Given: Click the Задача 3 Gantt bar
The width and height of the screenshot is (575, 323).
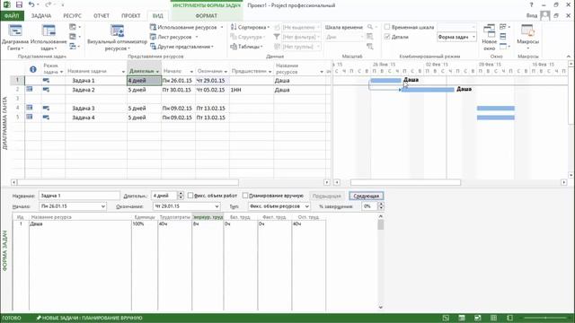Looking at the screenshot, I should [x=495, y=108].
